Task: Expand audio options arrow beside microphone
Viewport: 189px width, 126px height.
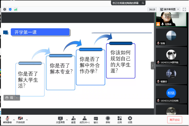Action: tap(14, 120)
